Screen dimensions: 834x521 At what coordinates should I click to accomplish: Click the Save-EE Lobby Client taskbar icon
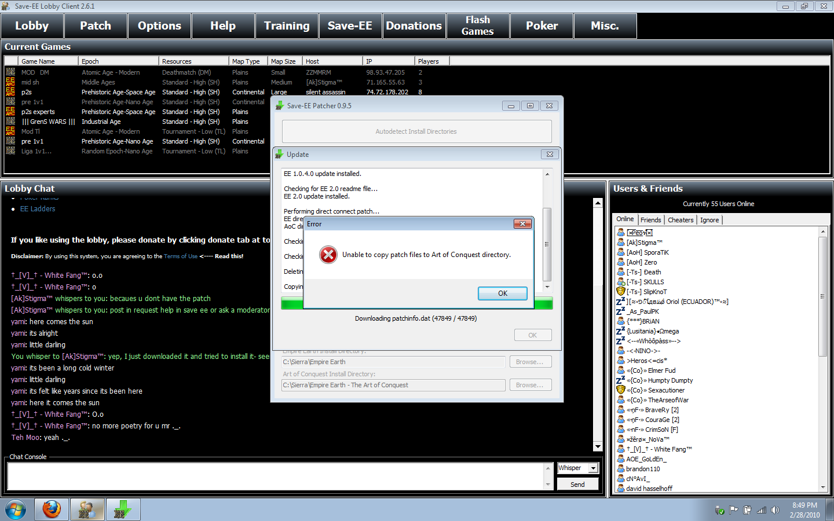point(87,509)
